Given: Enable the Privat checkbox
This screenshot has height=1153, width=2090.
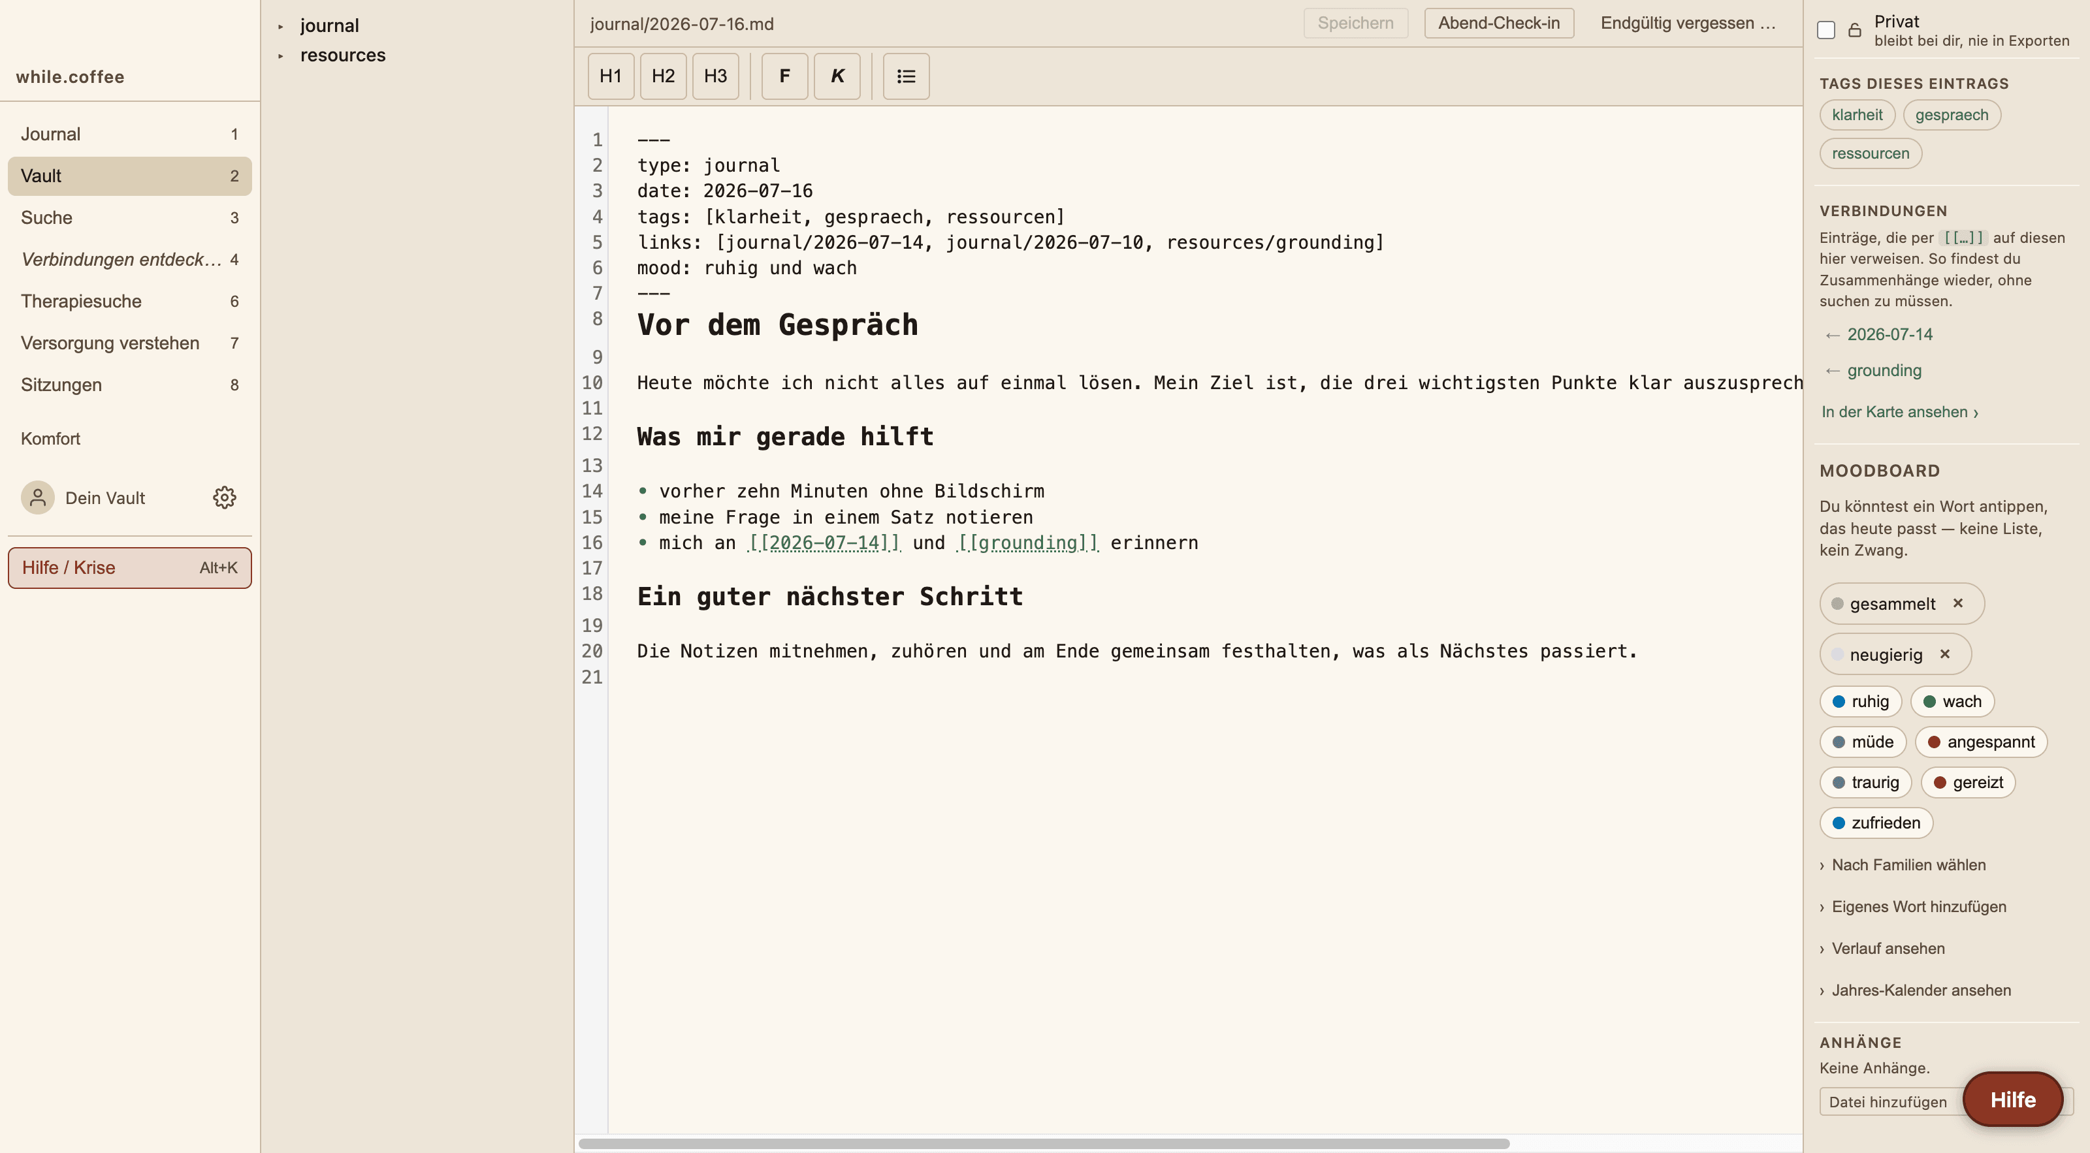Looking at the screenshot, I should (x=1825, y=30).
